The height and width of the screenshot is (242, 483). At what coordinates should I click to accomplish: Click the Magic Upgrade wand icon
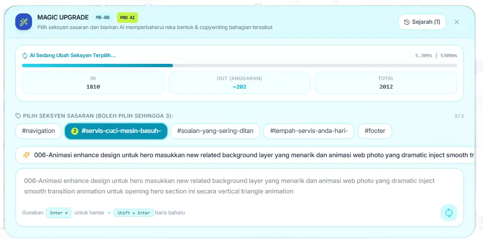point(24,22)
